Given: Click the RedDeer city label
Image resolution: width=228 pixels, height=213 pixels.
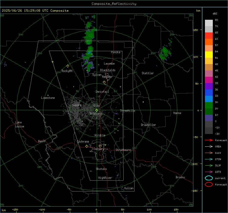Looking at the screenshot, I should pyautogui.click(x=107, y=77).
